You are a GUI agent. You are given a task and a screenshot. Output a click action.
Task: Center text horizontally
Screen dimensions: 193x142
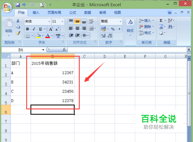pyautogui.click(x=77, y=28)
